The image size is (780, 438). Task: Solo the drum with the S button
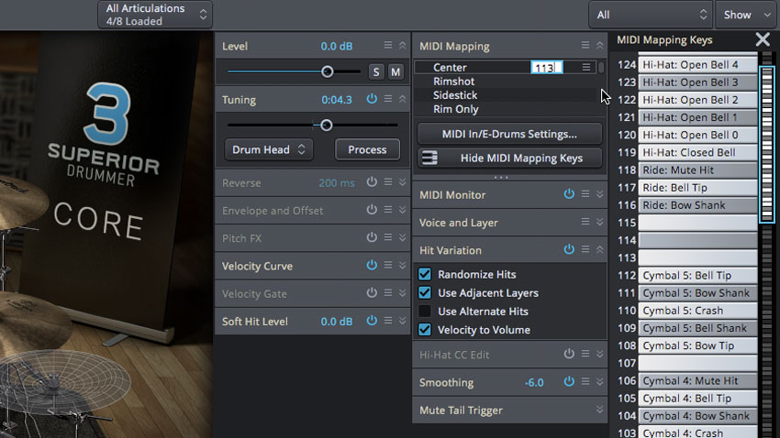click(376, 72)
